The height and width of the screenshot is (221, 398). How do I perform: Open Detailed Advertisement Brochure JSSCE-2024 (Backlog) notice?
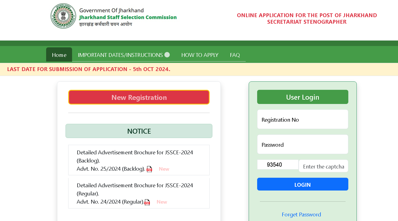[x=139, y=160]
